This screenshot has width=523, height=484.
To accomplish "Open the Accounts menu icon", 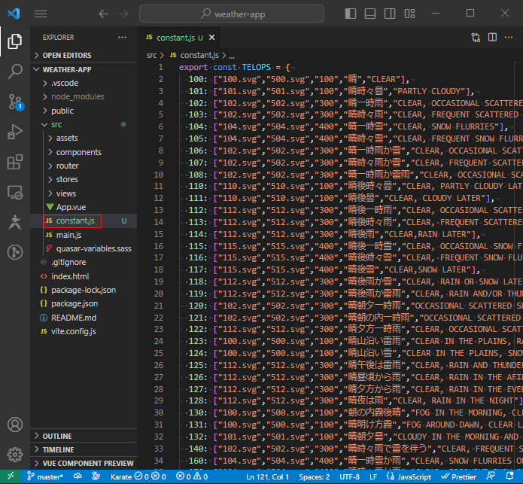I will point(15,425).
